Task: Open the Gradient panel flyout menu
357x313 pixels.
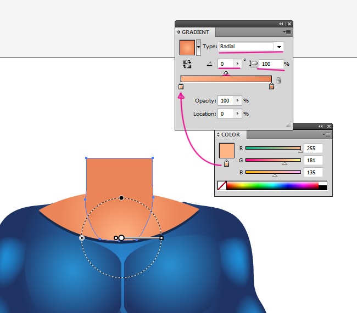Action: tap(288, 32)
